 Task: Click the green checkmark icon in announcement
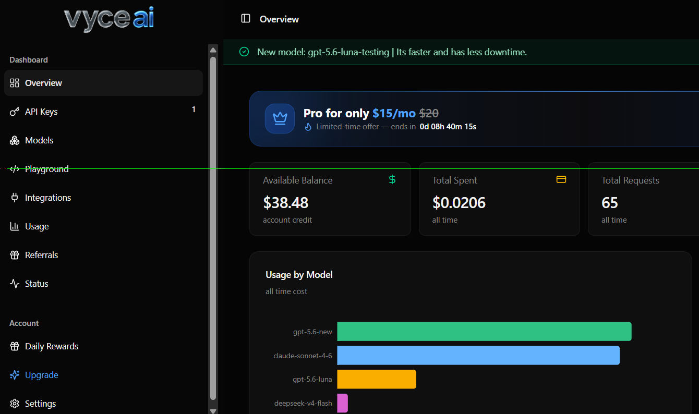(x=244, y=52)
